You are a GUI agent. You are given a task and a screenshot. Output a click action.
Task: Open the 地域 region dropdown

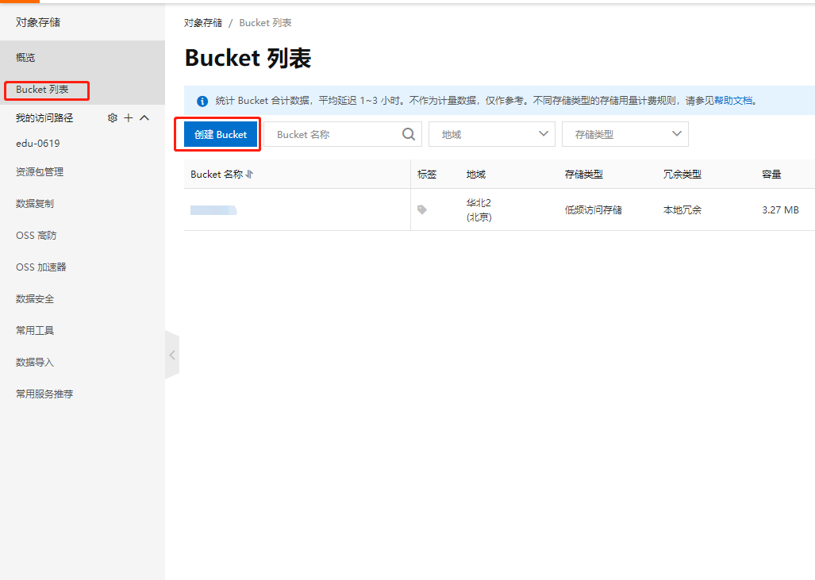click(x=491, y=134)
